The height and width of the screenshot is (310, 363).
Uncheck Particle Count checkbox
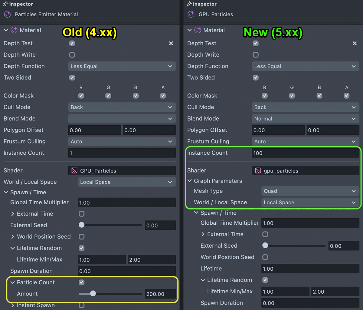tap(81, 282)
